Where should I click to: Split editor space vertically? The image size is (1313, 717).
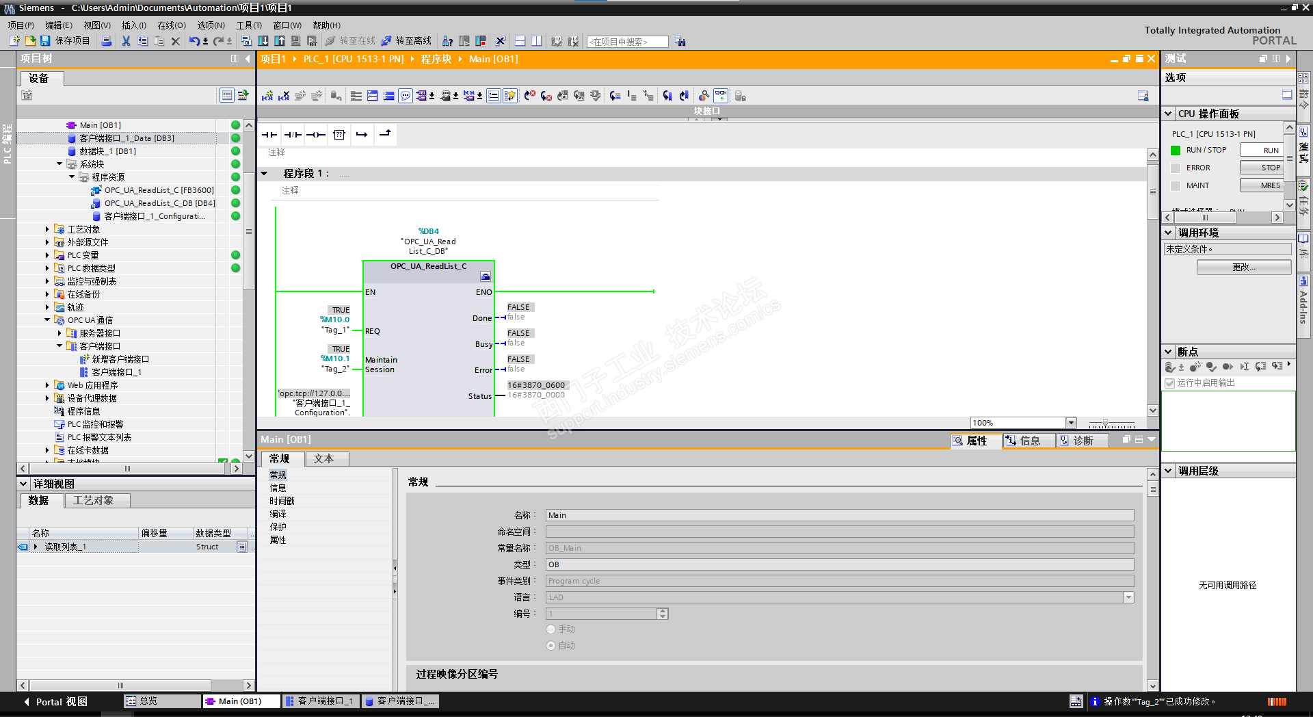click(x=537, y=41)
